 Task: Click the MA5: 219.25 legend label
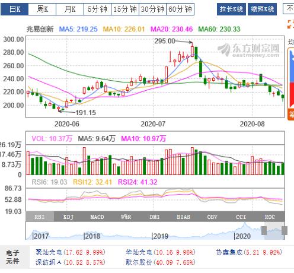coord(78,29)
